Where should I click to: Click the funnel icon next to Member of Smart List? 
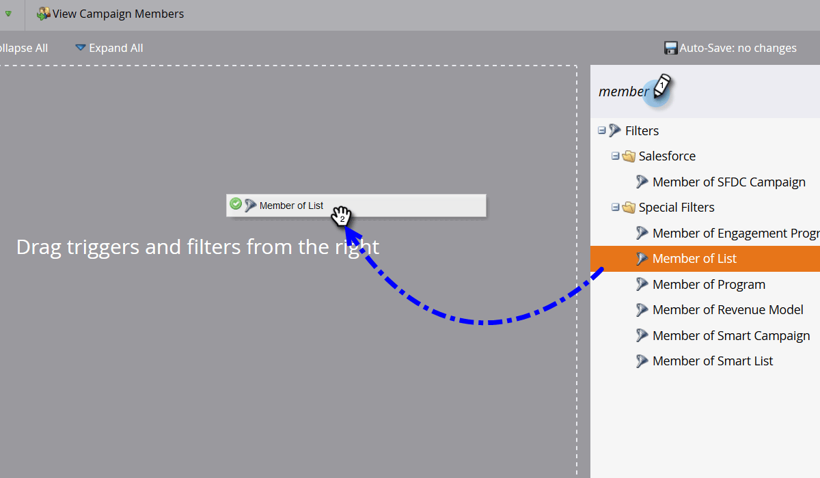(642, 361)
